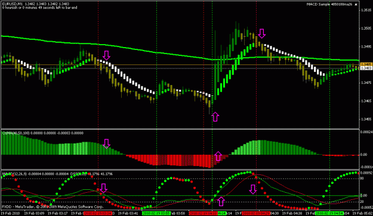
Task: Click the MACD Sample 4050100ma26 expert label
Action: click(x=329, y=4)
